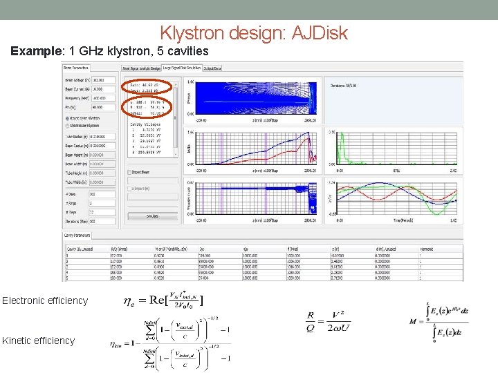Screen dimensions: 498x373
Task: Open the Output Data tab
Action: [212, 68]
